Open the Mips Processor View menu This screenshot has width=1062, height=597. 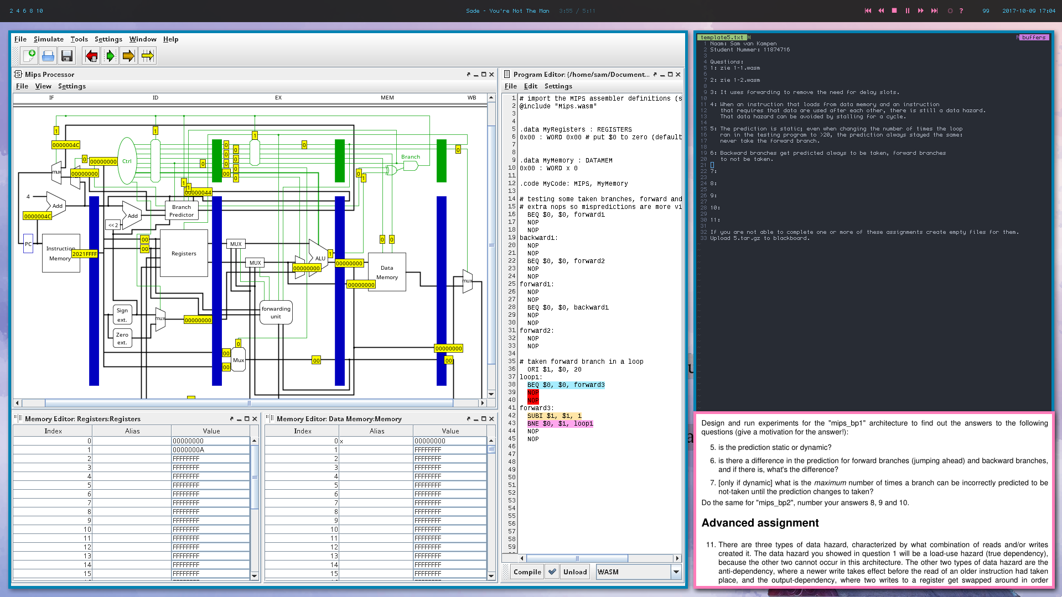coord(43,86)
